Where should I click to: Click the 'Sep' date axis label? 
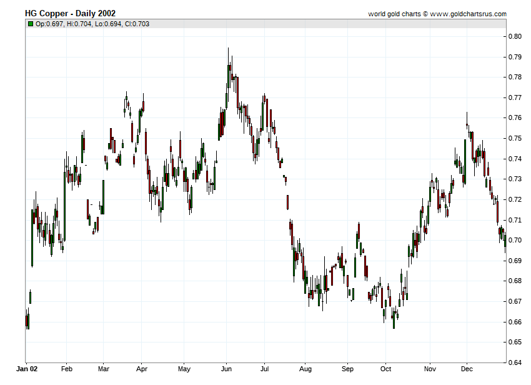[x=347, y=369]
